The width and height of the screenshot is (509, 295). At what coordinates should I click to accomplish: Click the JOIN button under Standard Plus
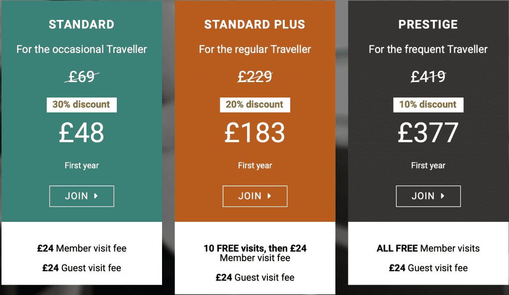click(254, 196)
